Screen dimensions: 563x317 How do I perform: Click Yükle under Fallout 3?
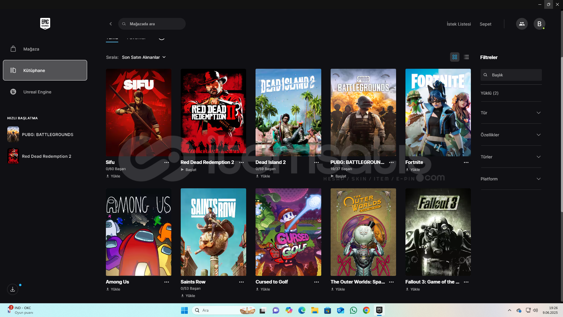413,289
